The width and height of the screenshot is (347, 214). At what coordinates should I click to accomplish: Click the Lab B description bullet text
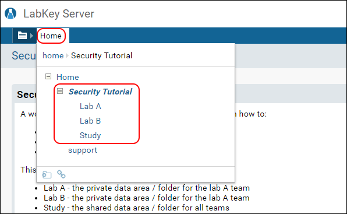point(147,198)
